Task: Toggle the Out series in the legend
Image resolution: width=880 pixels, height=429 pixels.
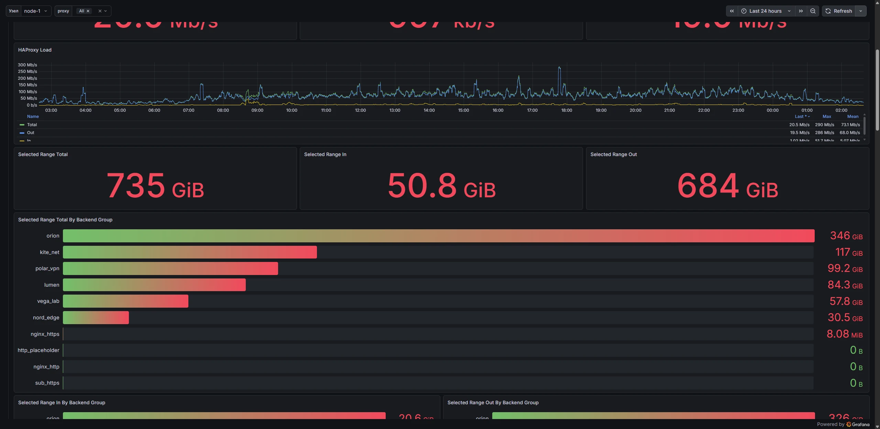Action: point(31,133)
